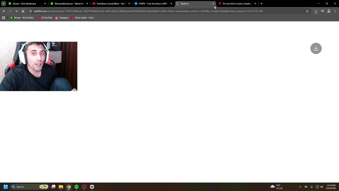Image resolution: width=339 pixels, height=191 pixels.
Task: Switch to YTMP3 Free YouTube to MP3 tab
Action: [153, 4]
